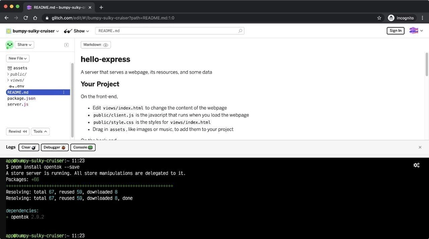The width and height of the screenshot is (429, 239).
Task: Open the Glitch account avatar menu
Action: tap(416, 31)
